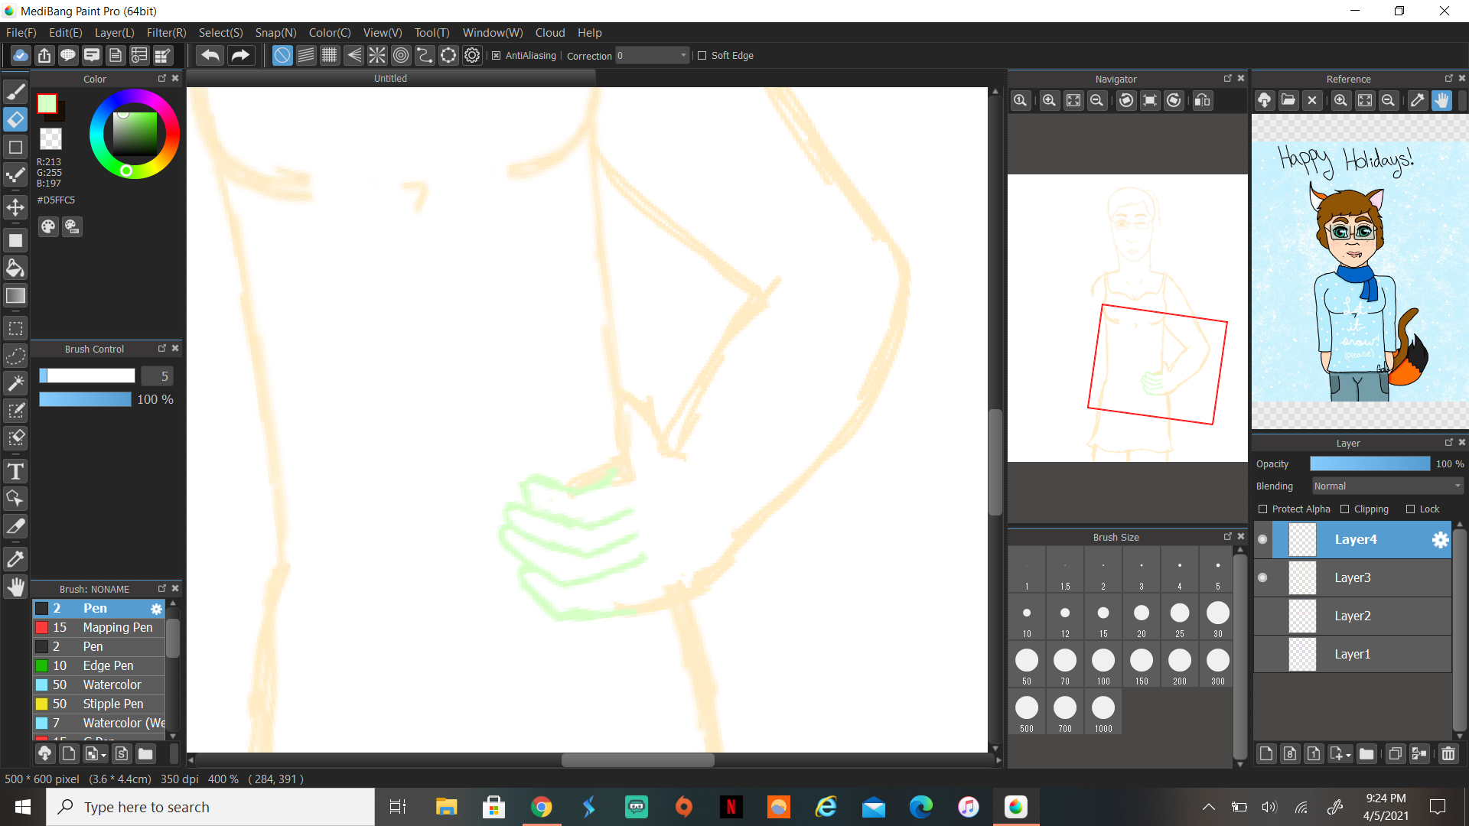Select the Move tool
1469x826 pixels.
click(x=15, y=207)
